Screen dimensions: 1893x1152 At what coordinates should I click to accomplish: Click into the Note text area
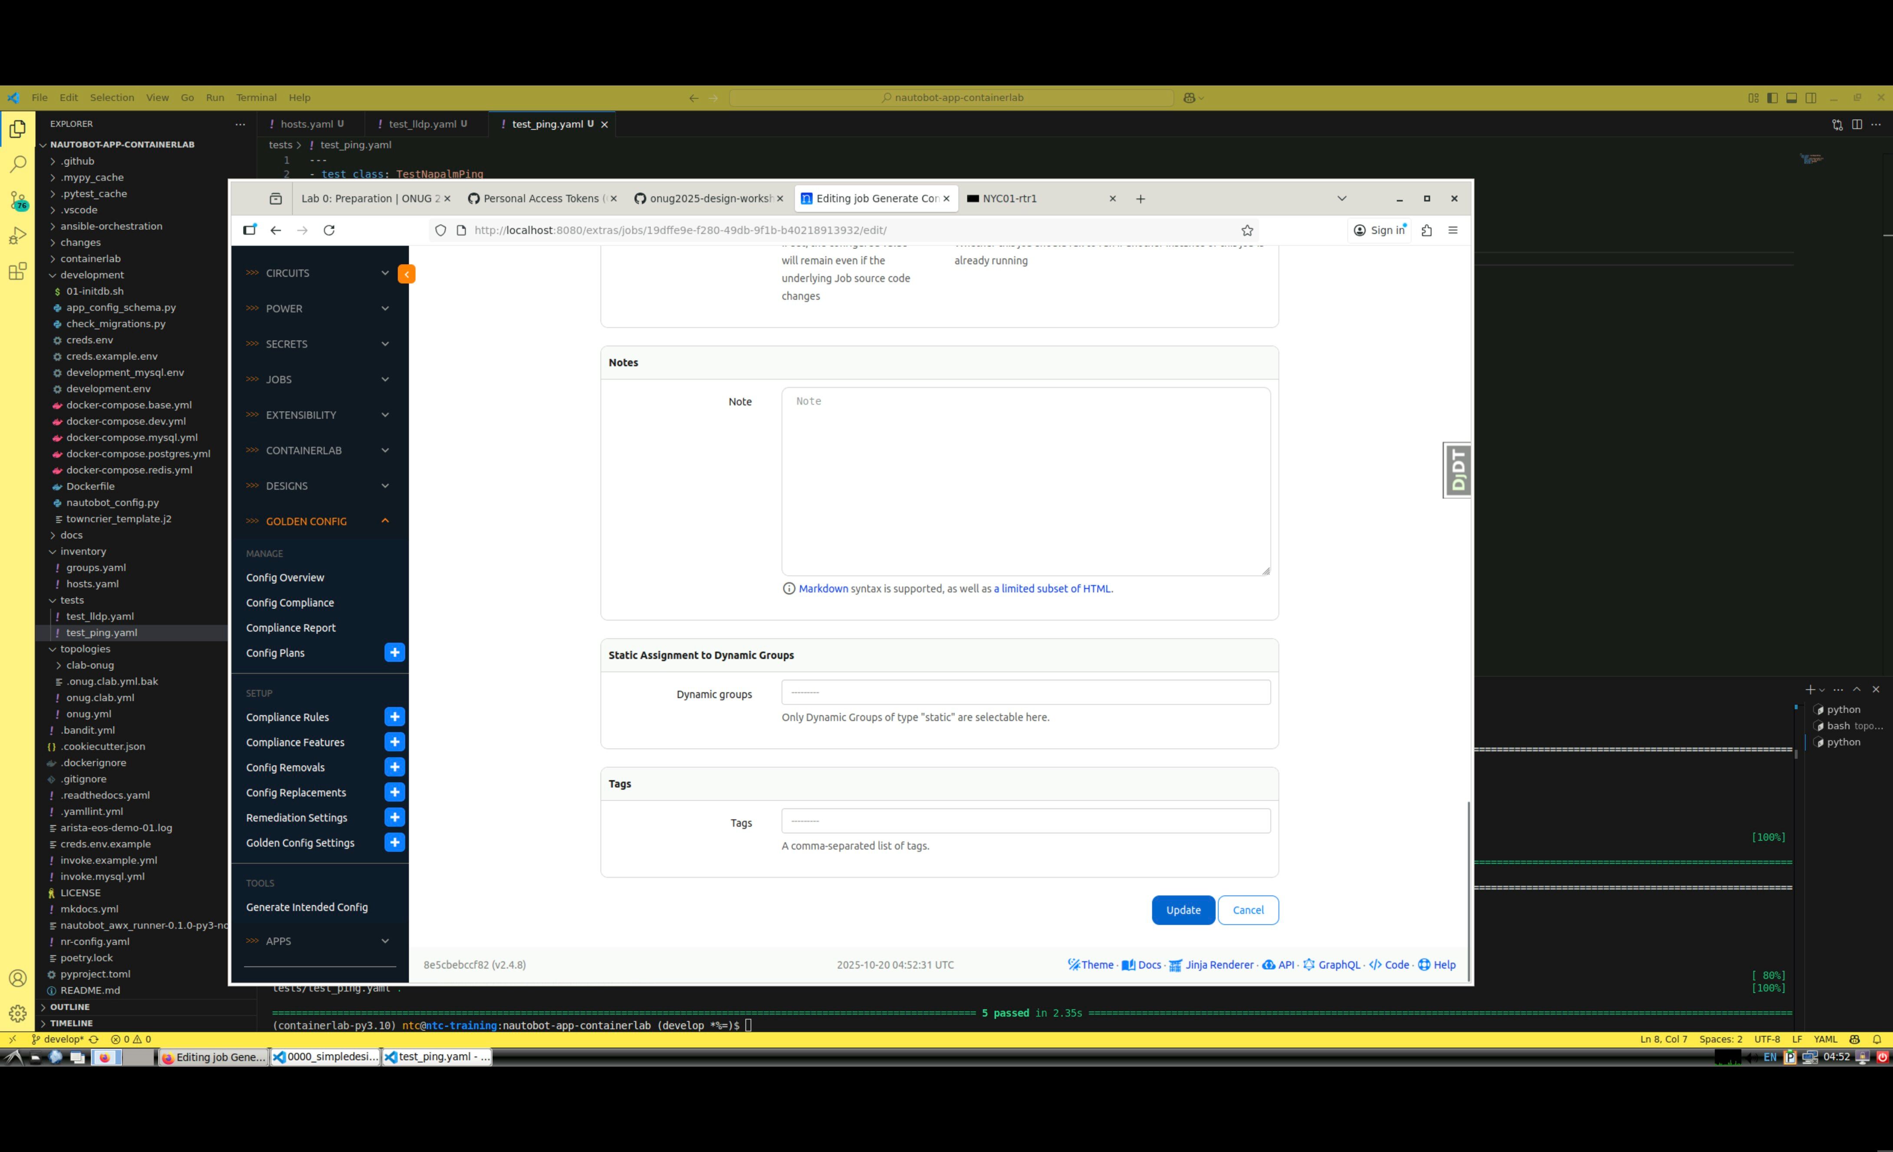point(1025,481)
